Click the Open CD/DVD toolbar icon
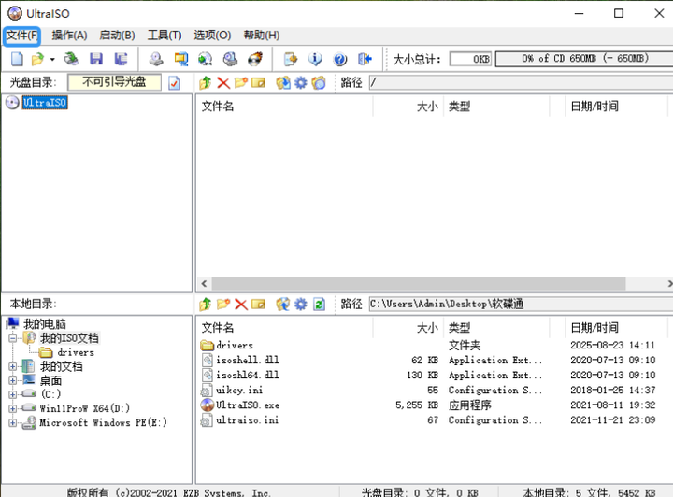673x497 pixels. pos(71,59)
